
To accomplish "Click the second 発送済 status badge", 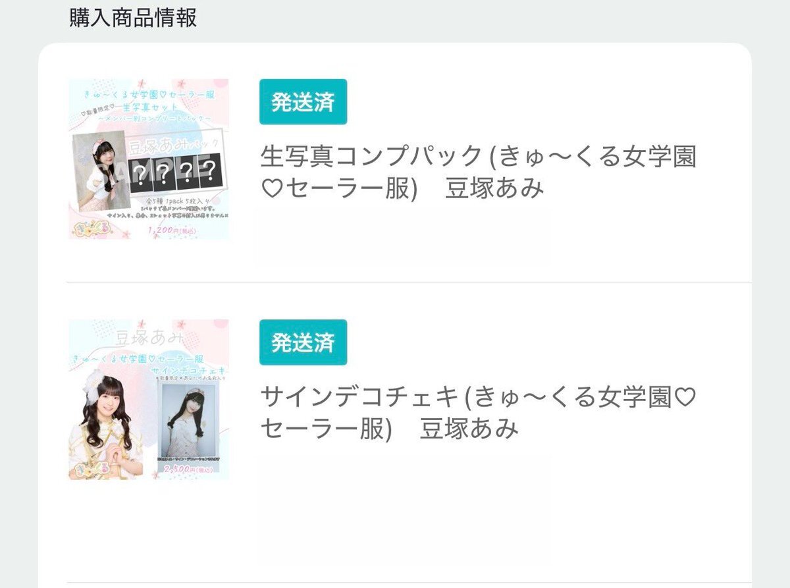I will (x=303, y=342).
